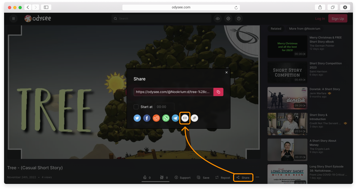Open the upload cloud icon in header

[x=218, y=19]
